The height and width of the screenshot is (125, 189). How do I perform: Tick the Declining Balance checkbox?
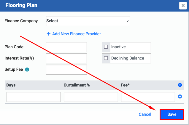click(x=106, y=58)
